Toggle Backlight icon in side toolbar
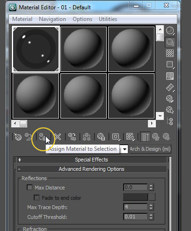This screenshot has width=191, height=231. point(170,42)
